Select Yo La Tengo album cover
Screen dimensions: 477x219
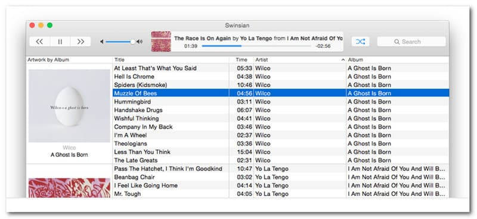(x=69, y=188)
